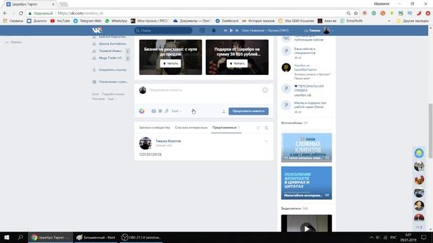Screen dimensions: 433x243
Task: Open the YouTube bookmark
Action: (60, 21)
